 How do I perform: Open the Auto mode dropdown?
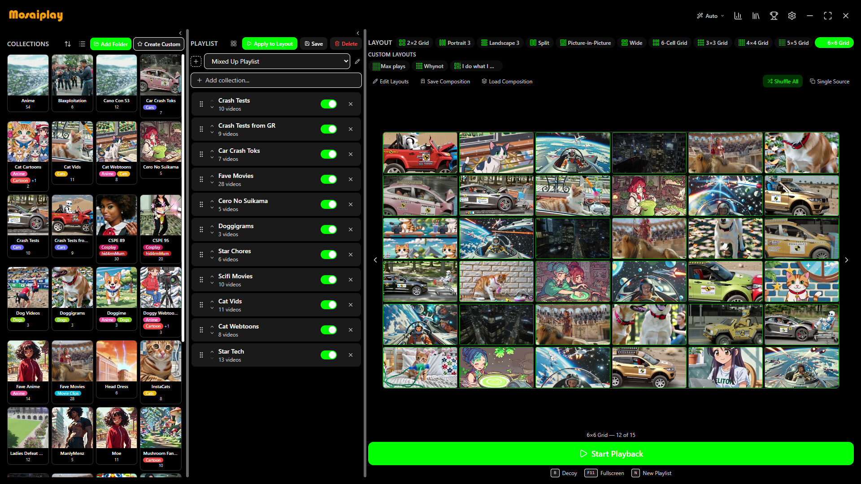point(710,16)
